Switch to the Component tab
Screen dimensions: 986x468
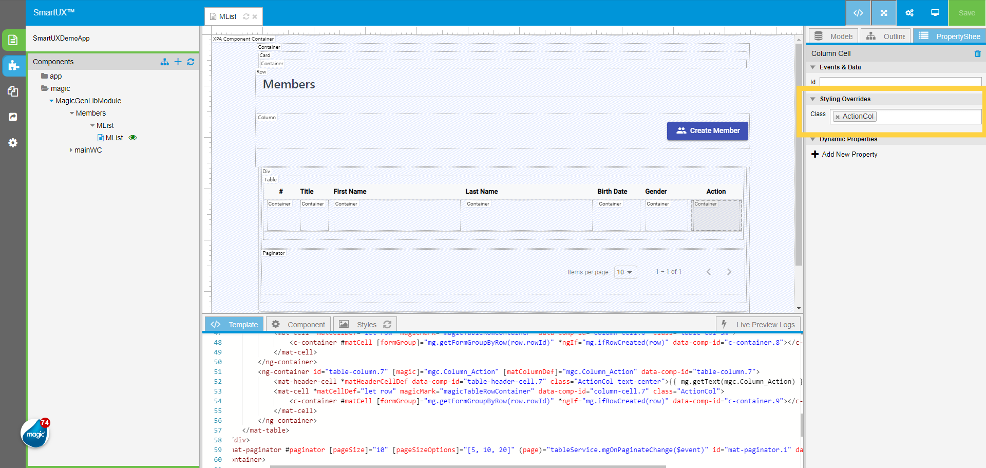point(299,325)
